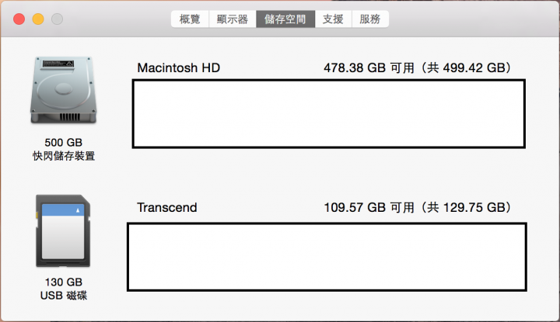Click the 500 GB capacity label

pos(64,143)
